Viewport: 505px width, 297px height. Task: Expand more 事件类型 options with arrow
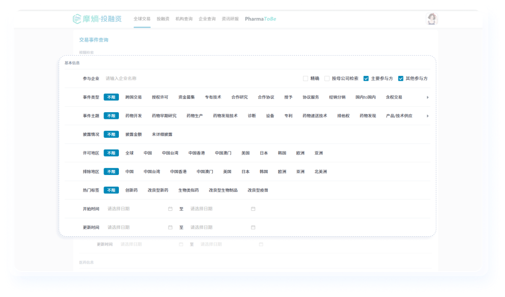[x=427, y=97]
